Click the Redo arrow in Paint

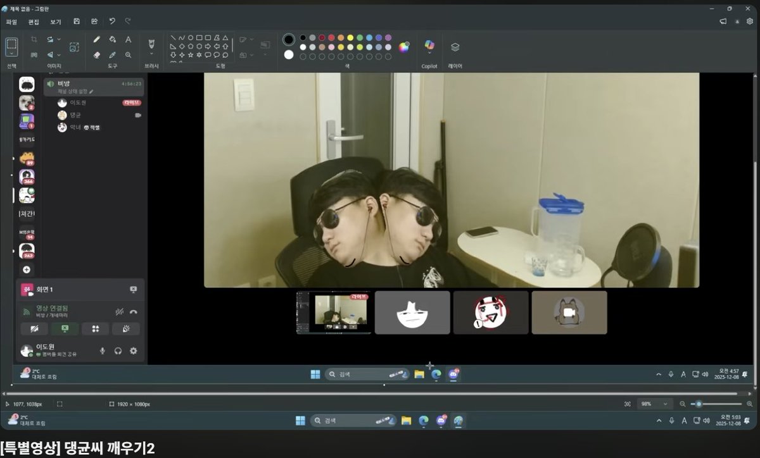pos(128,22)
